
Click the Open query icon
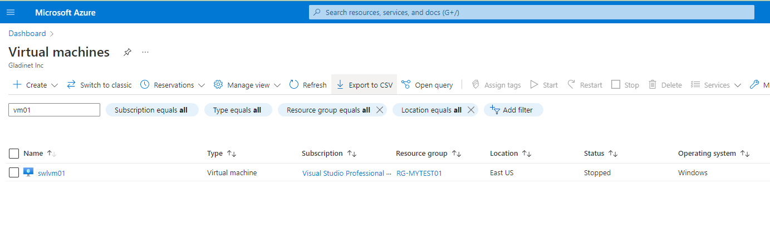click(x=406, y=85)
